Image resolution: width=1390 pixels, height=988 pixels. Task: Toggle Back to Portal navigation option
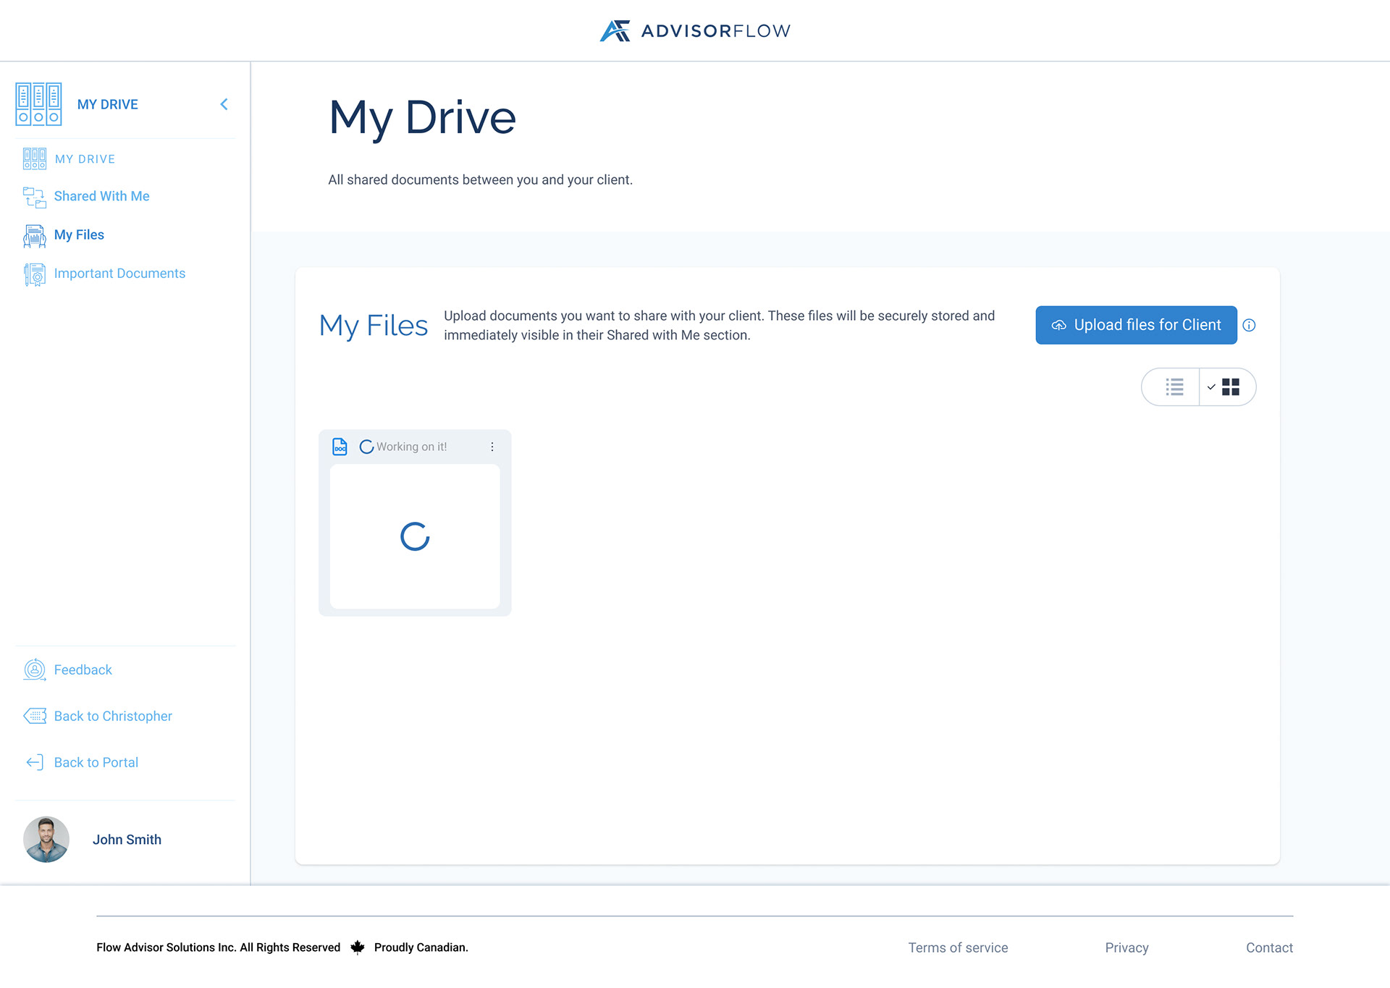click(96, 762)
